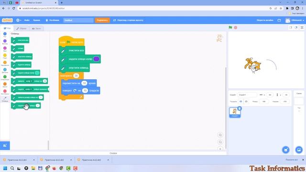Click the Add Extension button at bottom left
Viewport: 306px width, 172px height.
tap(5, 145)
